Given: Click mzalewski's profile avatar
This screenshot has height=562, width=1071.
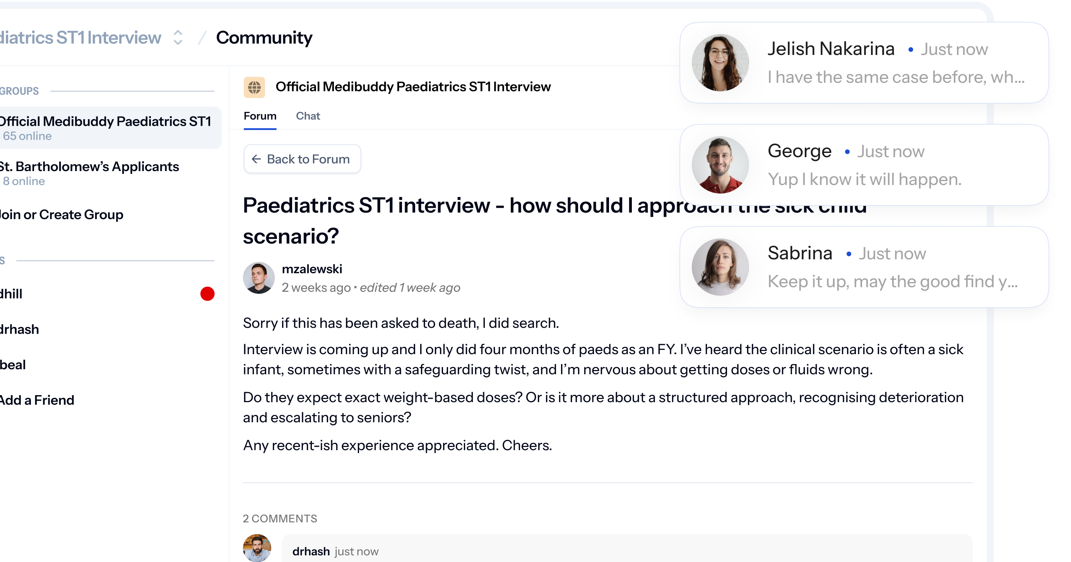Looking at the screenshot, I should click(258, 278).
